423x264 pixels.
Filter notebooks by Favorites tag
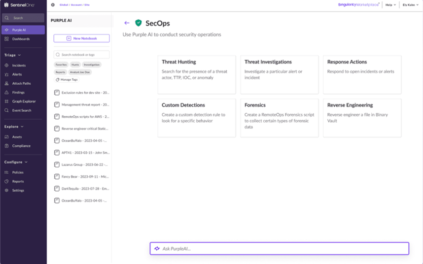pos(61,65)
